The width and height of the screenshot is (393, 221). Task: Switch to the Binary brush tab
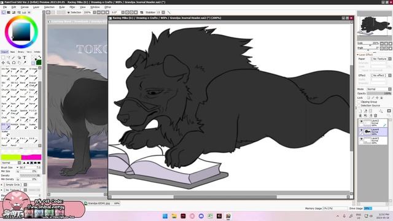pos(21,52)
